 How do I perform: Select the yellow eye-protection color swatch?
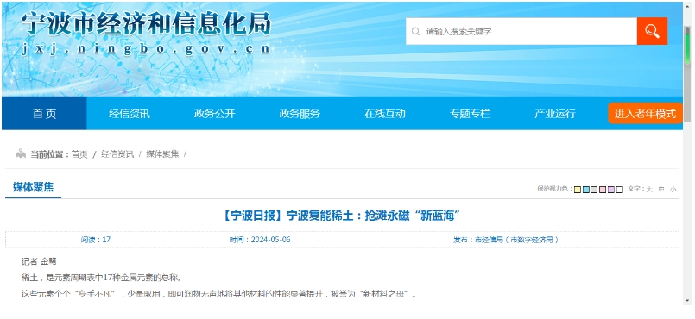[578, 190]
